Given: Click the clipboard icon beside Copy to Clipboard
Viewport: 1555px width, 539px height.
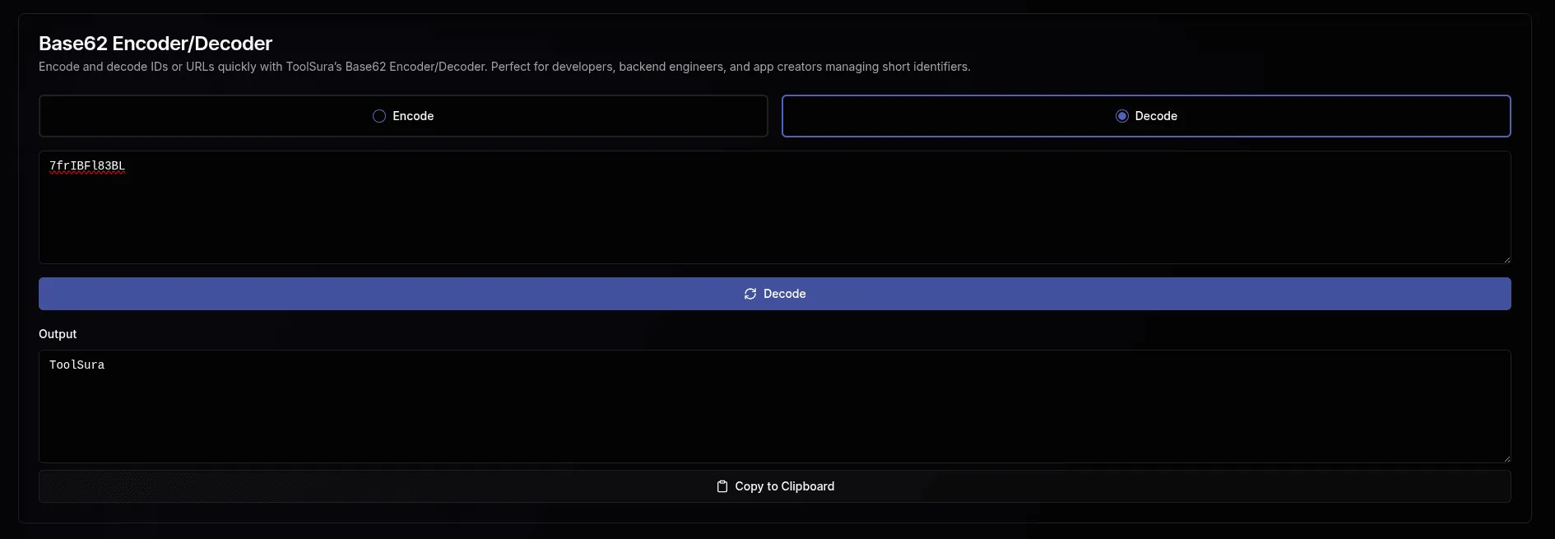Looking at the screenshot, I should (x=722, y=486).
